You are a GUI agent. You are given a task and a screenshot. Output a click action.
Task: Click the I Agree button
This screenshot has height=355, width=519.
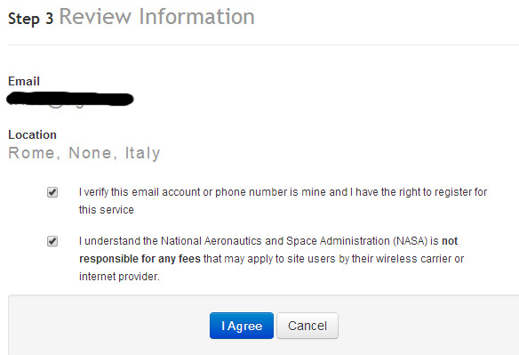(x=242, y=326)
